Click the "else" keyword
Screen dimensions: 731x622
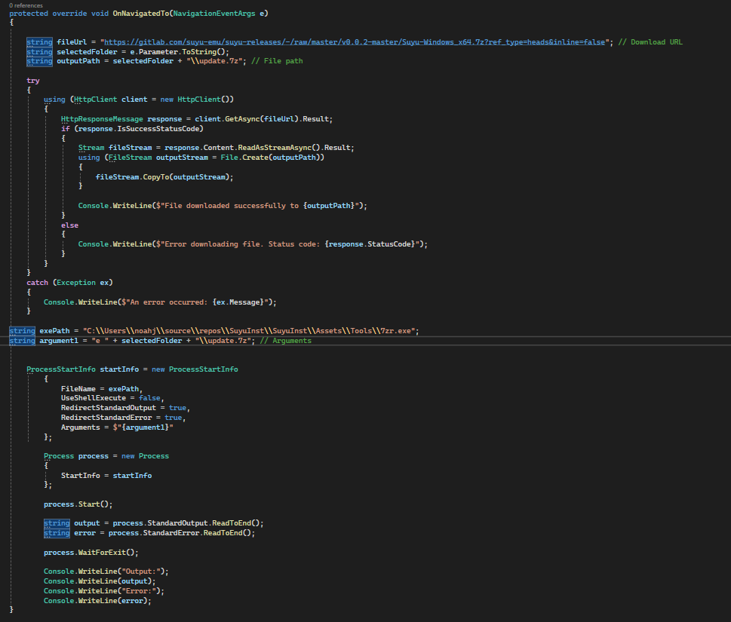tap(69, 225)
